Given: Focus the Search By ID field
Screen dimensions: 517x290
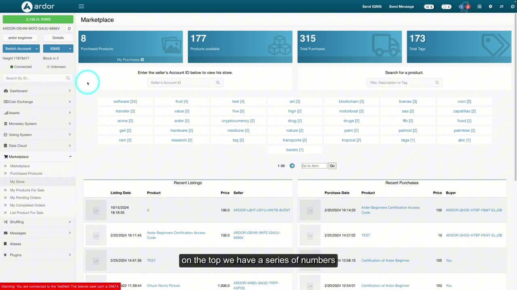Looking at the screenshot, I should coord(34,78).
